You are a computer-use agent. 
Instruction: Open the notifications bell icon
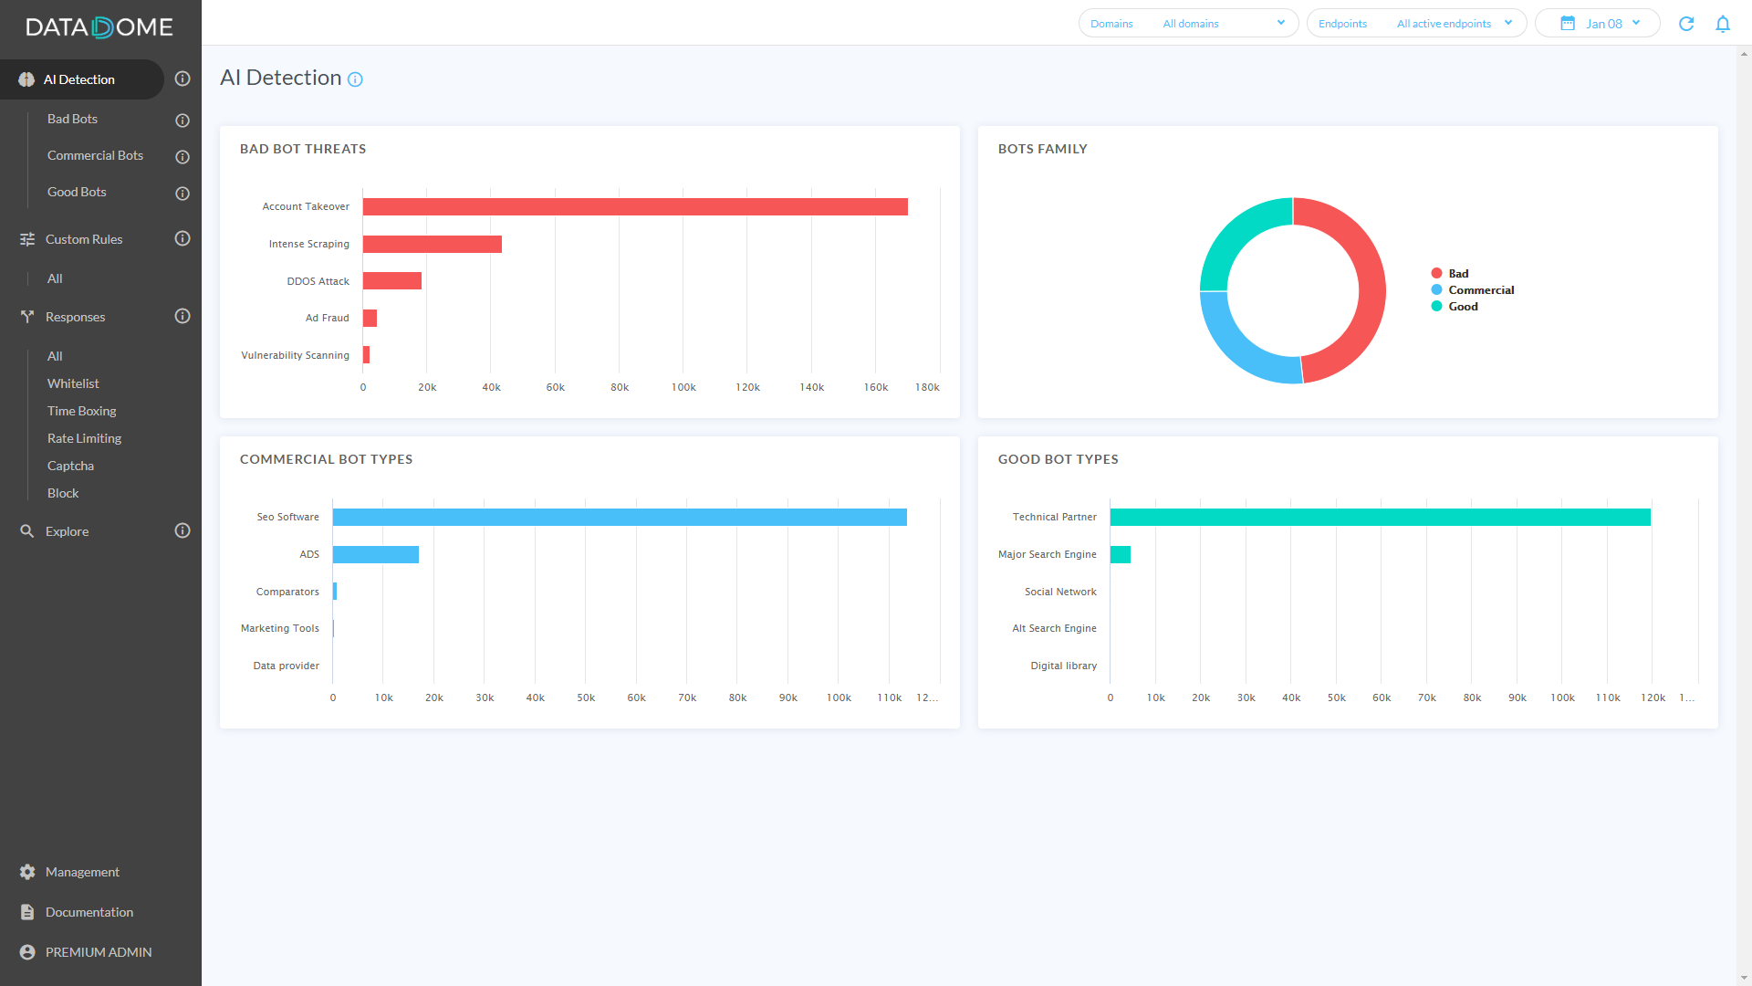click(x=1723, y=24)
